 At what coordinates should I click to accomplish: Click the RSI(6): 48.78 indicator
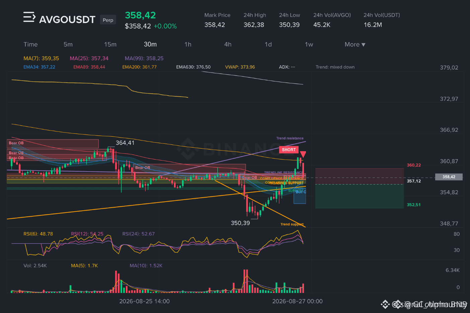pyautogui.click(x=38, y=234)
